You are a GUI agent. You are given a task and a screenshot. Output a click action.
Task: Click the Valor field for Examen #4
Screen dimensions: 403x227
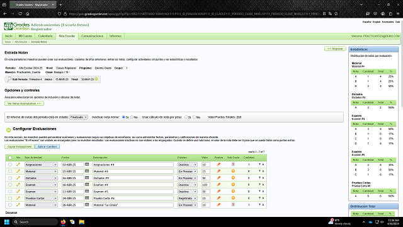coord(206,185)
